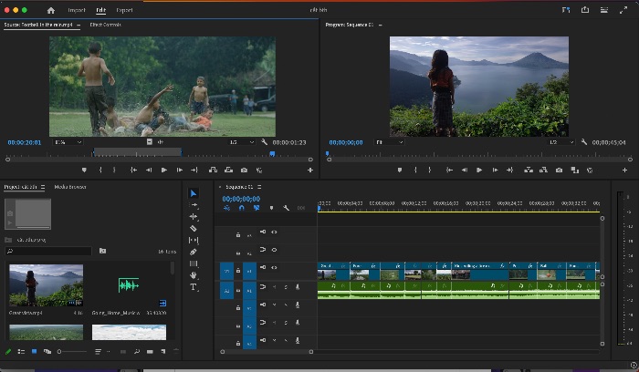Open Program monitor Fit zoom dropdown
Screen dimensions: 639x372
(389, 142)
